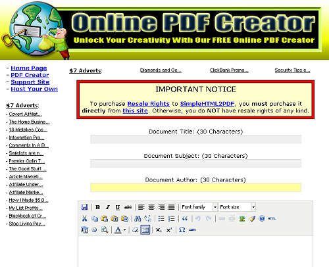Viewport: 329px width, 267px height.
Task: Click the Insert time clock icon
Action: coord(94,230)
